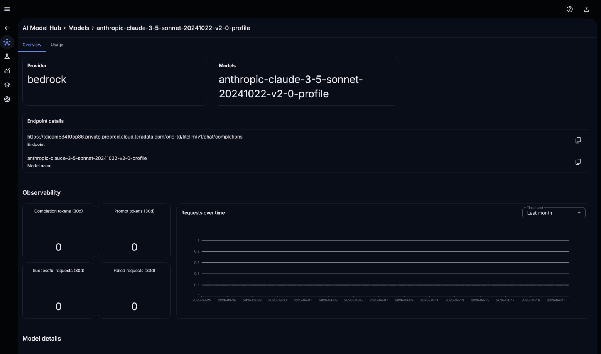Viewport: 601px width, 354px height.
Task: Open the analytics chart sidebar icon
Action: click(x=7, y=71)
